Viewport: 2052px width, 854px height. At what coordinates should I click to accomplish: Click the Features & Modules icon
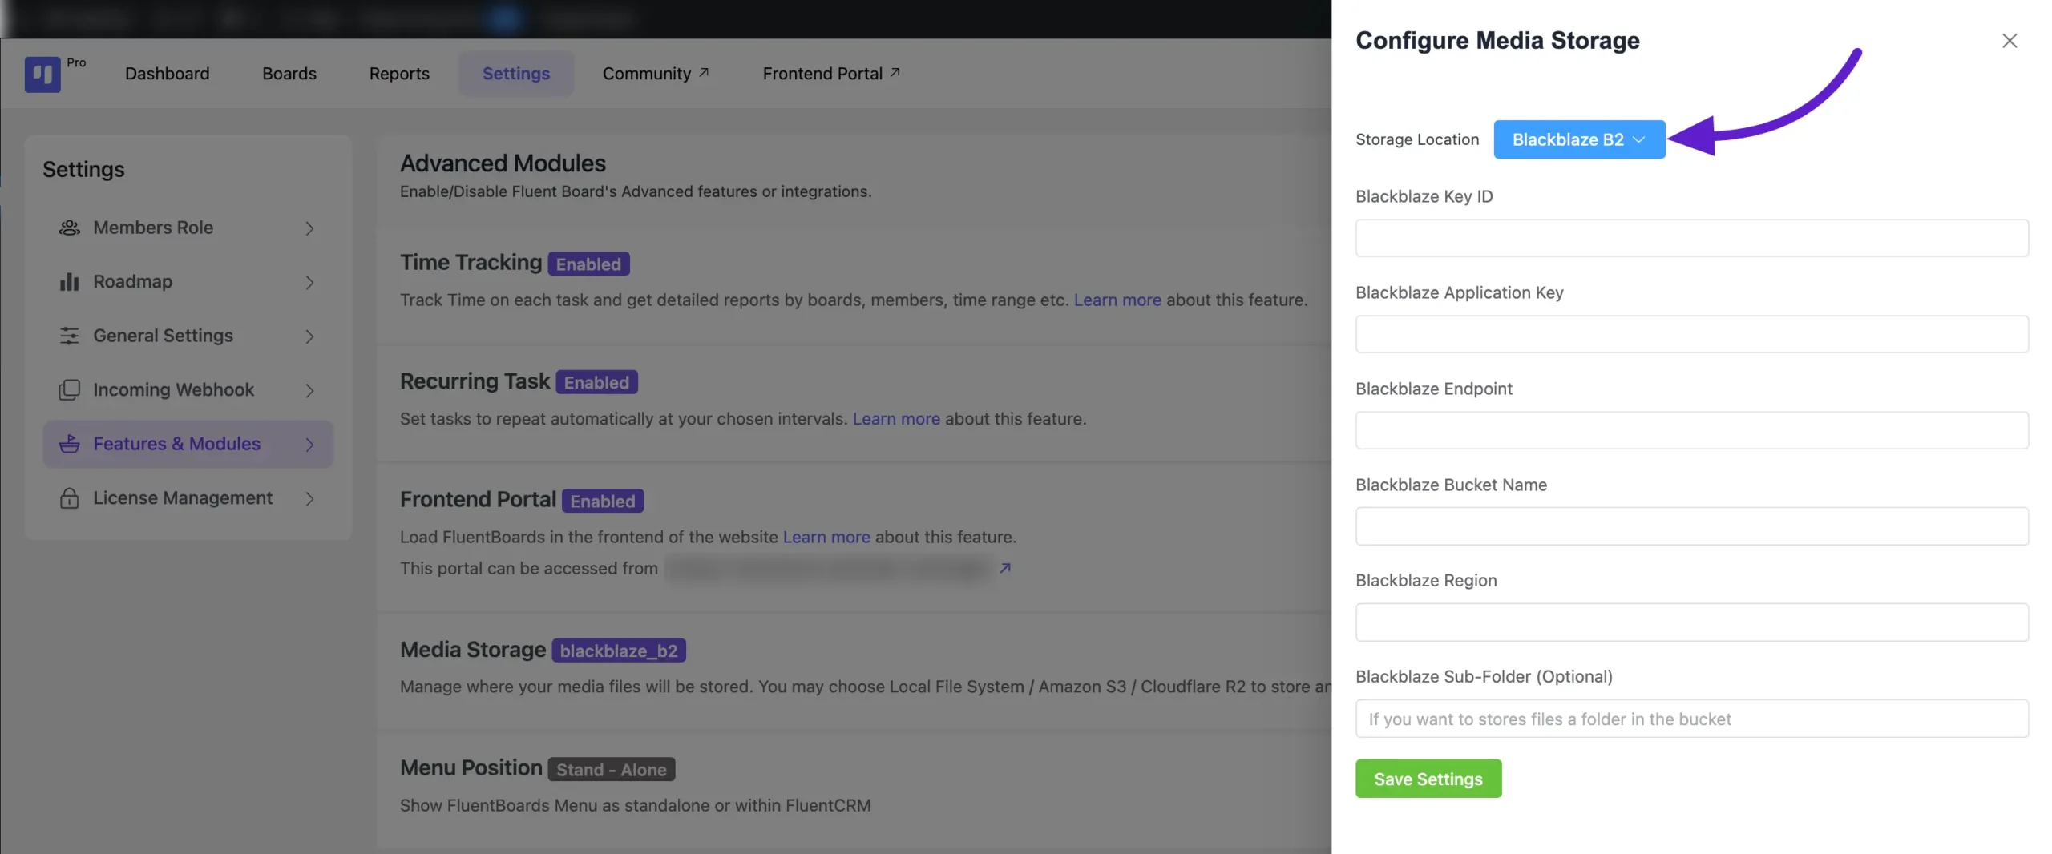(70, 444)
